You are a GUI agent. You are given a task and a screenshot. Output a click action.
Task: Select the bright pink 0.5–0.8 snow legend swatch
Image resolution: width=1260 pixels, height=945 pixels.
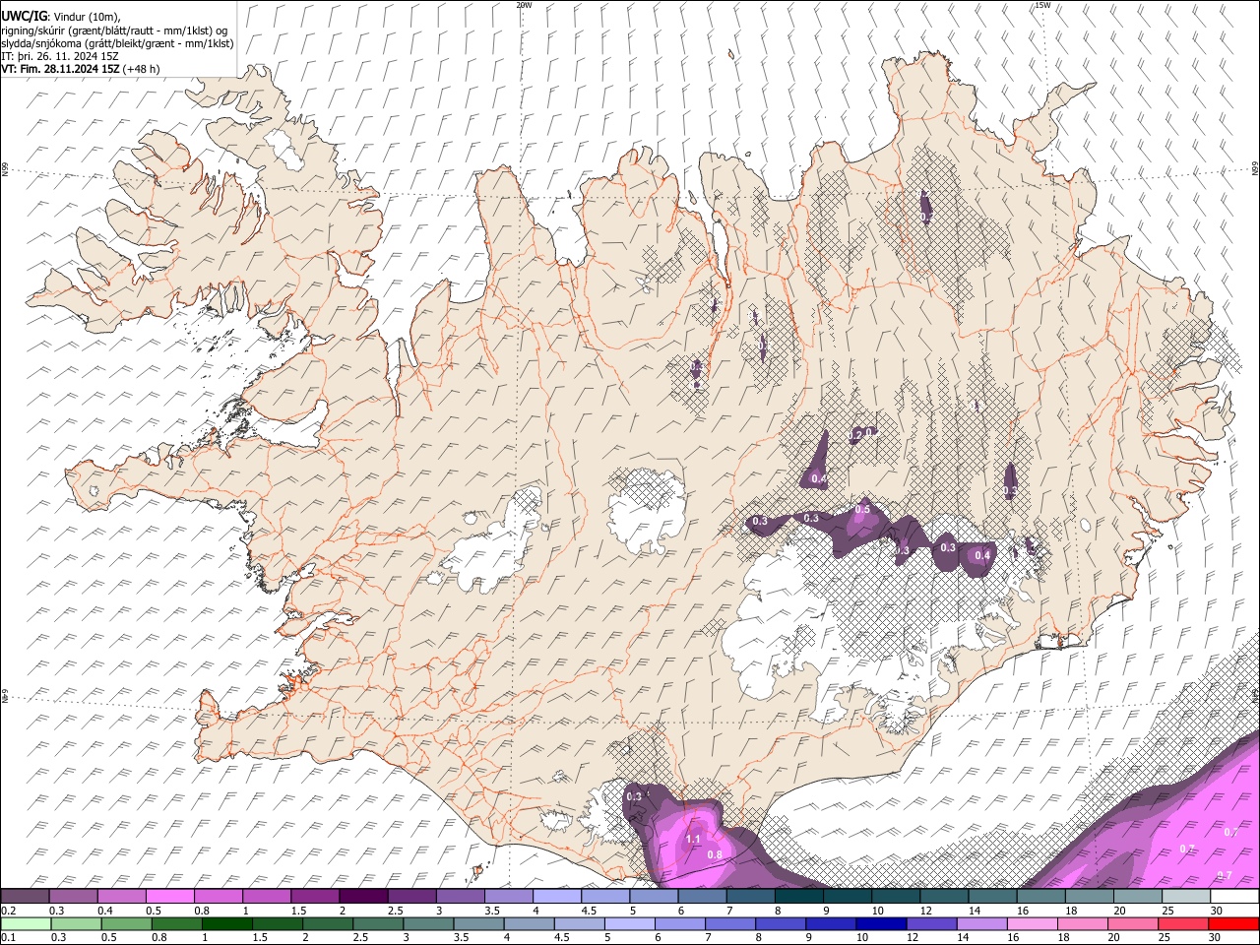[171, 897]
